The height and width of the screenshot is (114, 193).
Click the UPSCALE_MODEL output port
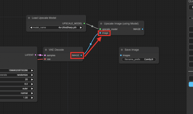[x=84, y=23]
